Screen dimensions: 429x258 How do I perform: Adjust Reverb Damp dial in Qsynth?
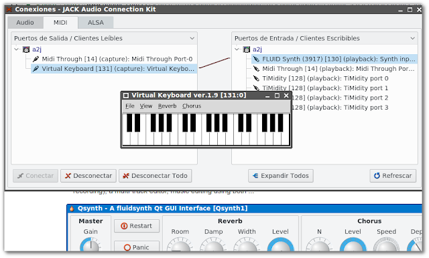pos(213,245)
